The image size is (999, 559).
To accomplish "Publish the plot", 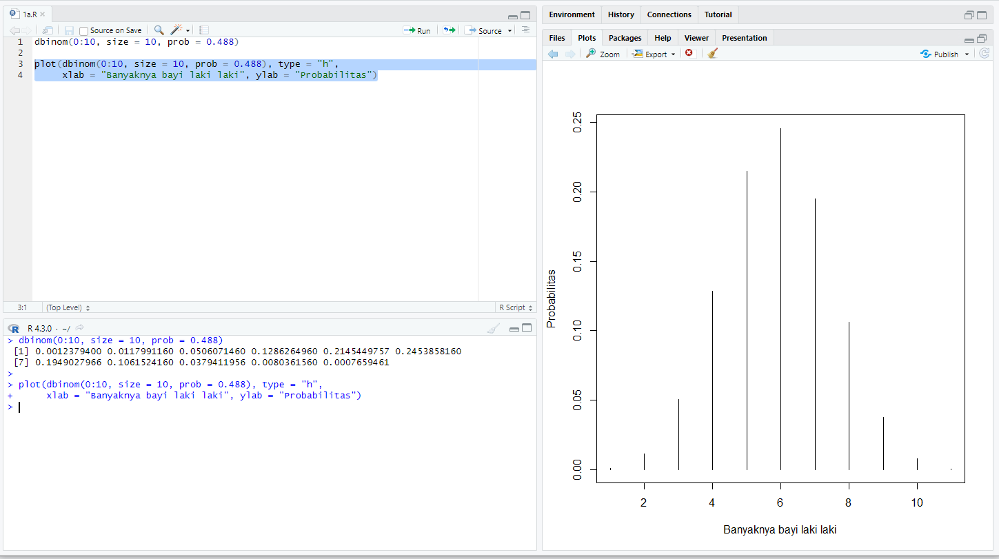I will 939,54.
